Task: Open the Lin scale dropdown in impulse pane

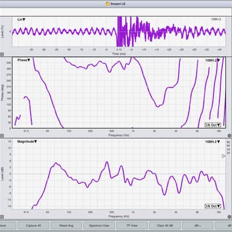Action: coord(21,20)
